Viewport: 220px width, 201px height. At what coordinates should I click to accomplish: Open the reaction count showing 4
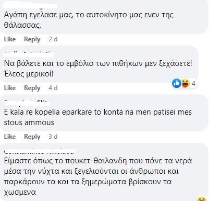click(193, 84)
